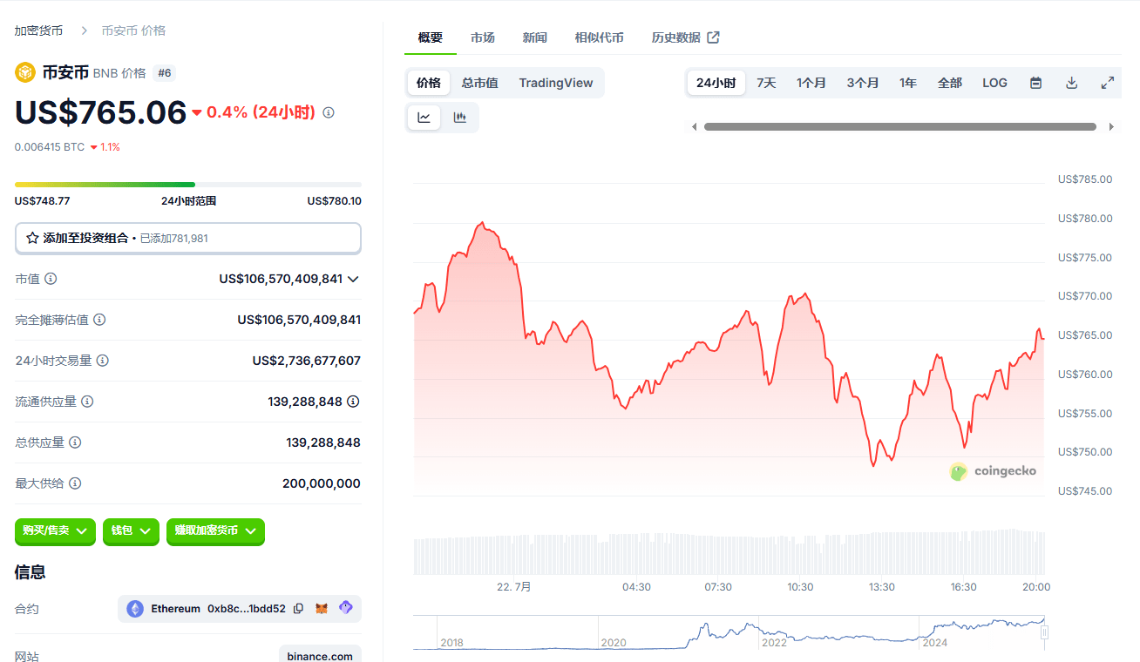Click the 24小时范围 price range bar
The image size is (1140, 662).
[x=188, y=185]
